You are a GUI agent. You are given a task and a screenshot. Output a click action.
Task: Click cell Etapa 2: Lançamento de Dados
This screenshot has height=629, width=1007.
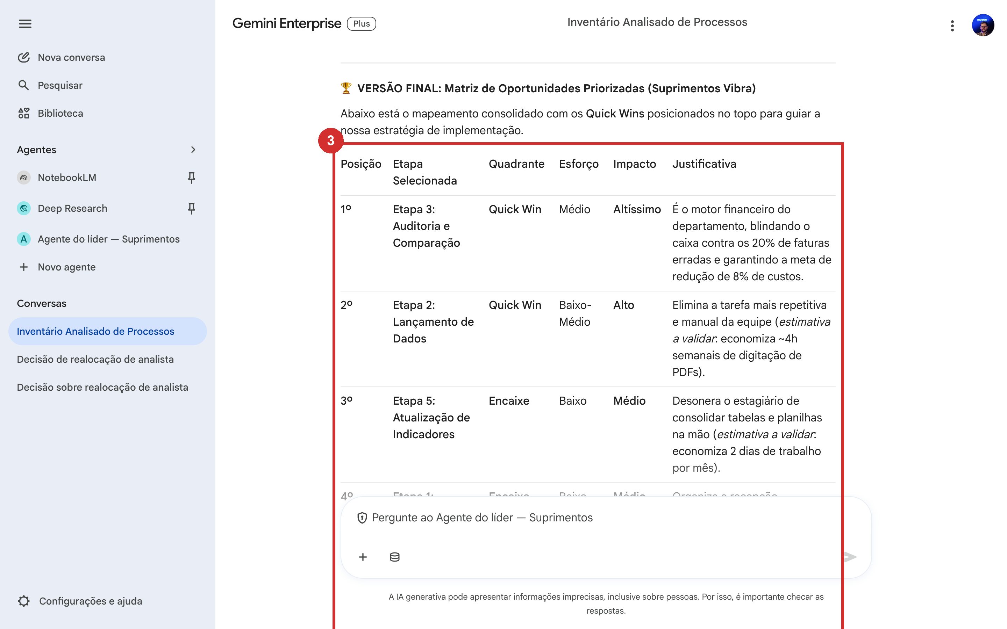(x=433, y=321)
